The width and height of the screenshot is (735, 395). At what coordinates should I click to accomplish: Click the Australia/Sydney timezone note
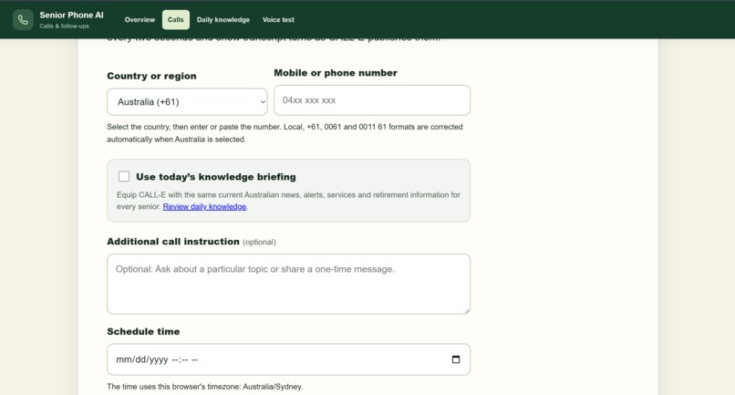pos(205,387)
